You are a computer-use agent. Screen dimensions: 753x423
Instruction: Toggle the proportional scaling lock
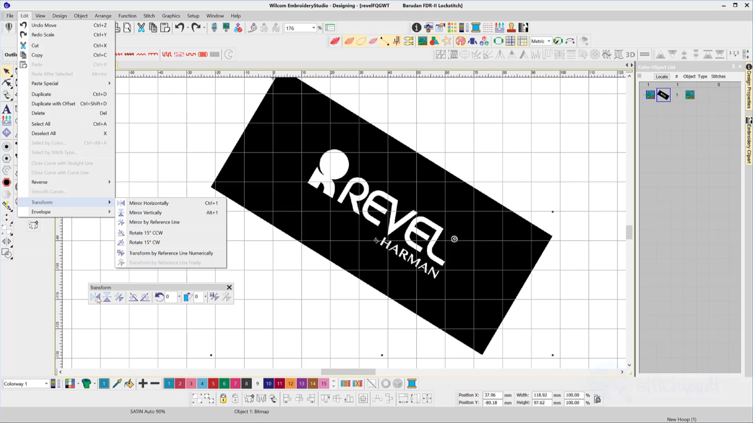[597, 399]
